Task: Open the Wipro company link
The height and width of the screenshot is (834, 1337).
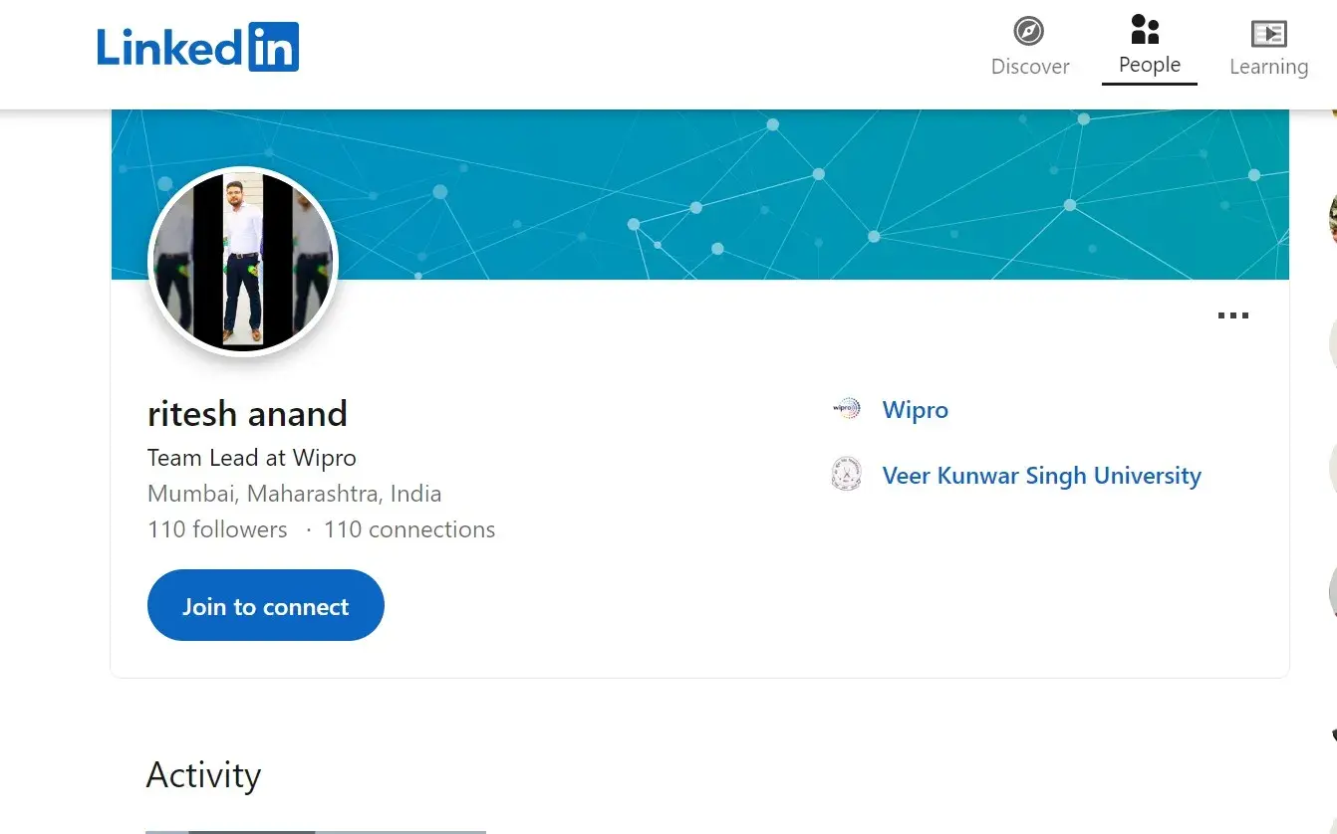Action: [x=915, y=410]
